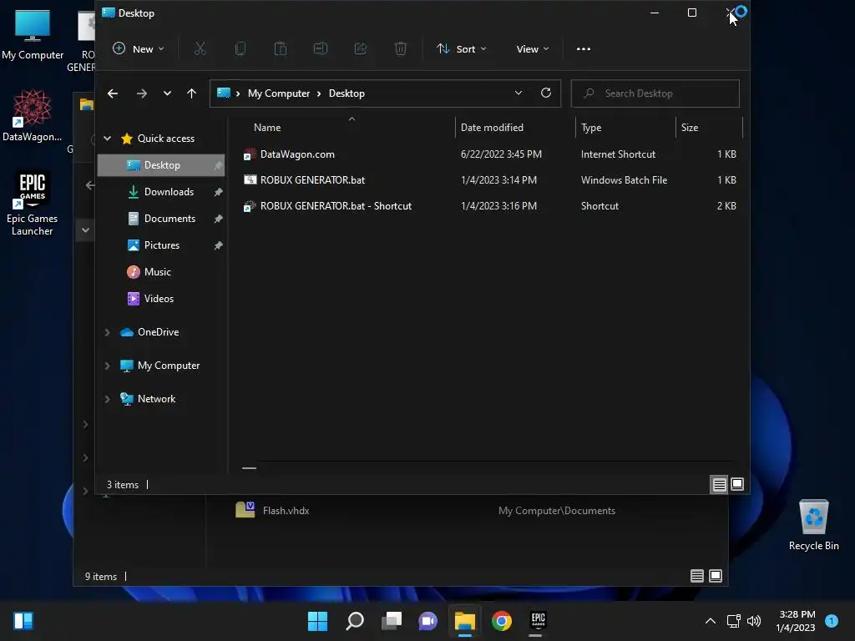Open clock and date in taskbar
Image resolution: width=855 pixels, height=641 pixels.
pyautogui.click(x=796, y=621)
